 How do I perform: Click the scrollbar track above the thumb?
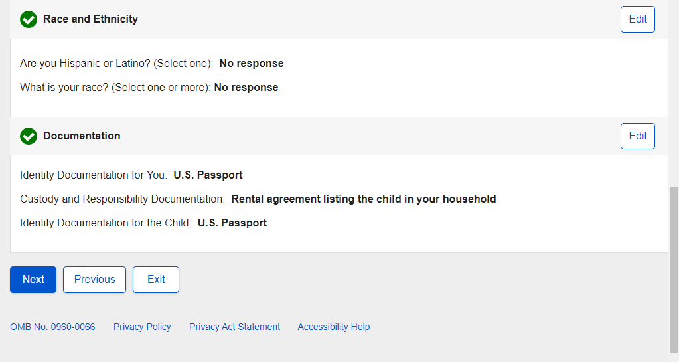(x=674, y=93)
